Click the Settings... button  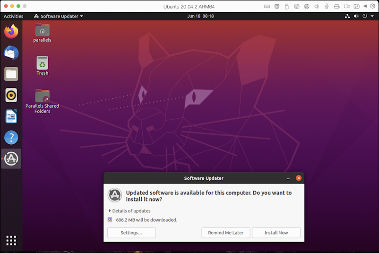131,233
